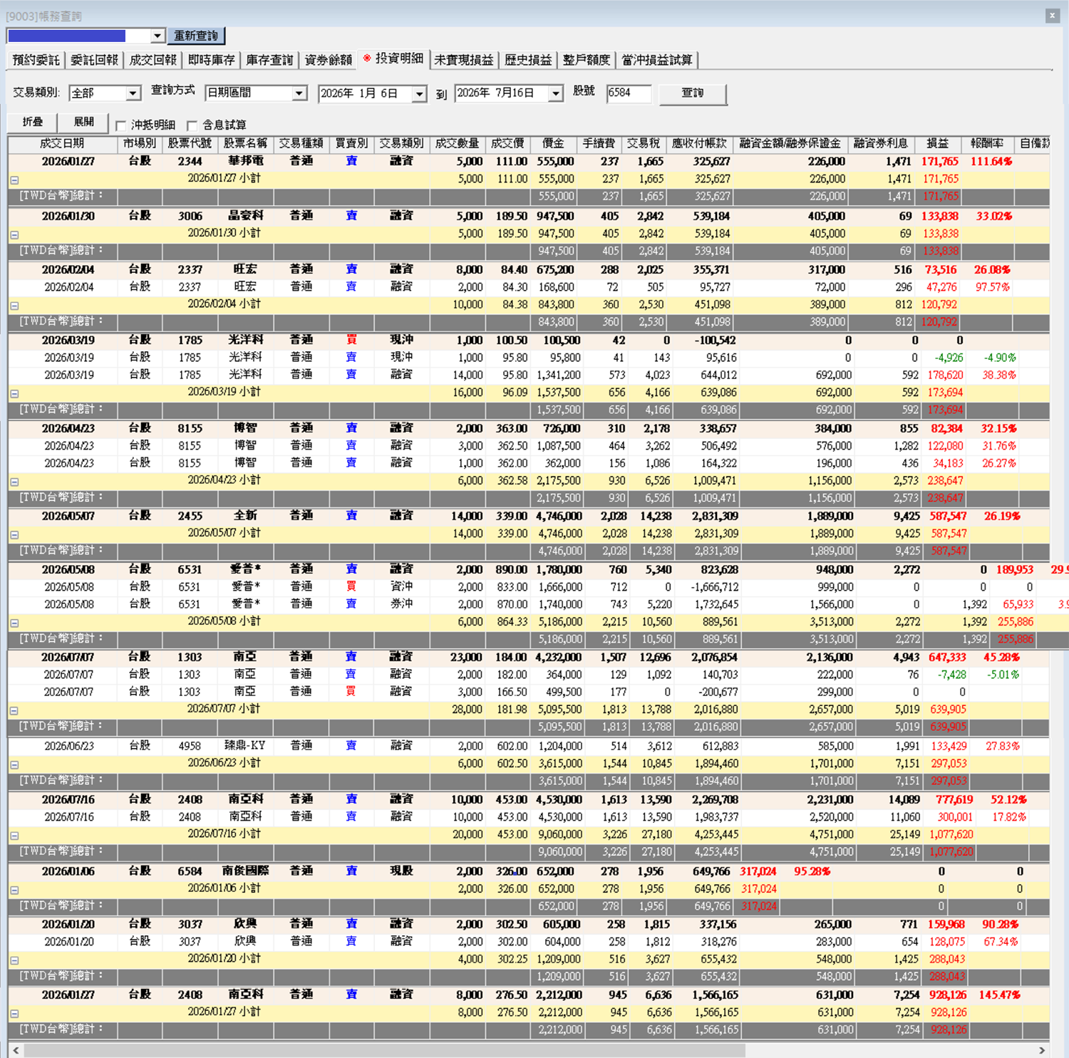Click the 145.47% return rate cell

click(x=998, y=995)
